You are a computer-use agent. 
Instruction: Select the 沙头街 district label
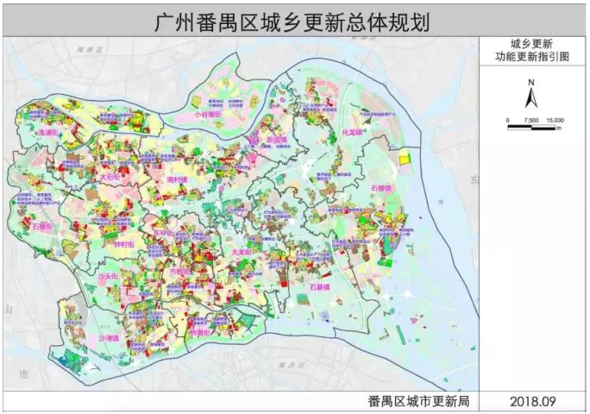tap(107, 276)
